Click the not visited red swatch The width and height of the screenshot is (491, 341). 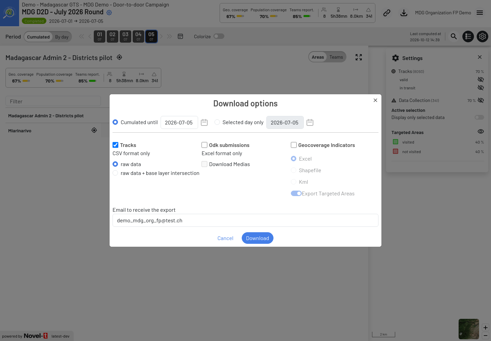click(396, 151)
